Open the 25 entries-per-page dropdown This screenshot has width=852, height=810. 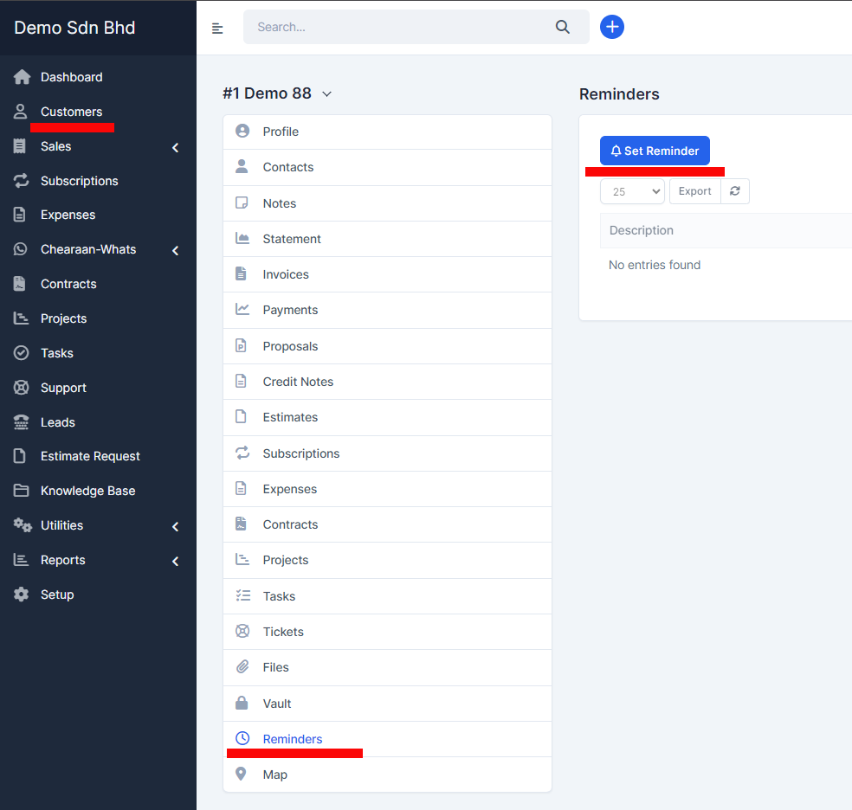click(632, 191)
